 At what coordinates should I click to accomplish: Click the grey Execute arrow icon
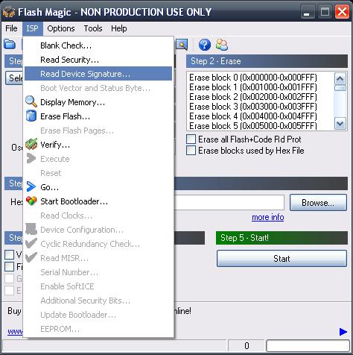pos(31,158)
